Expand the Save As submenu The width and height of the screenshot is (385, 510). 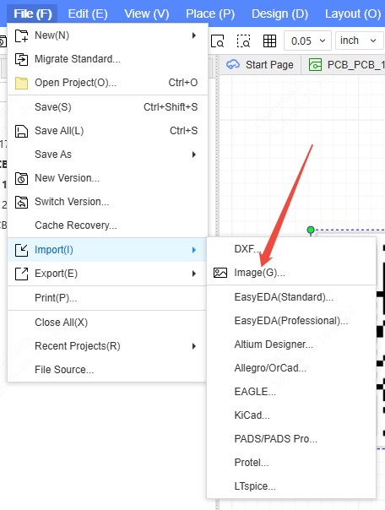coord(107,155)
